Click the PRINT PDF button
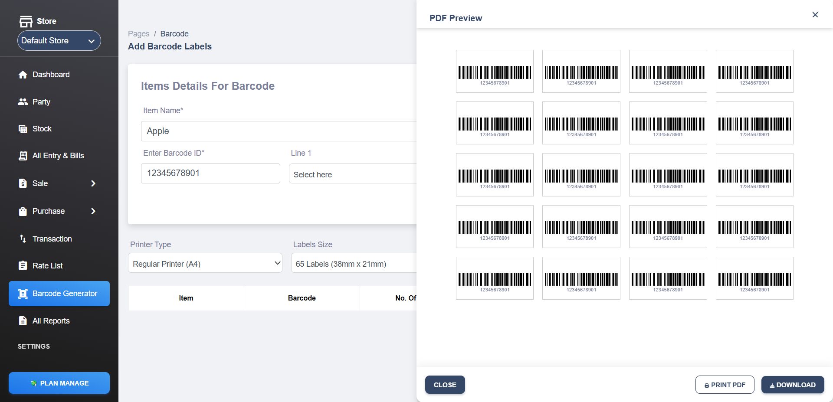Screen dimensions: 833x402 (725, 385)
